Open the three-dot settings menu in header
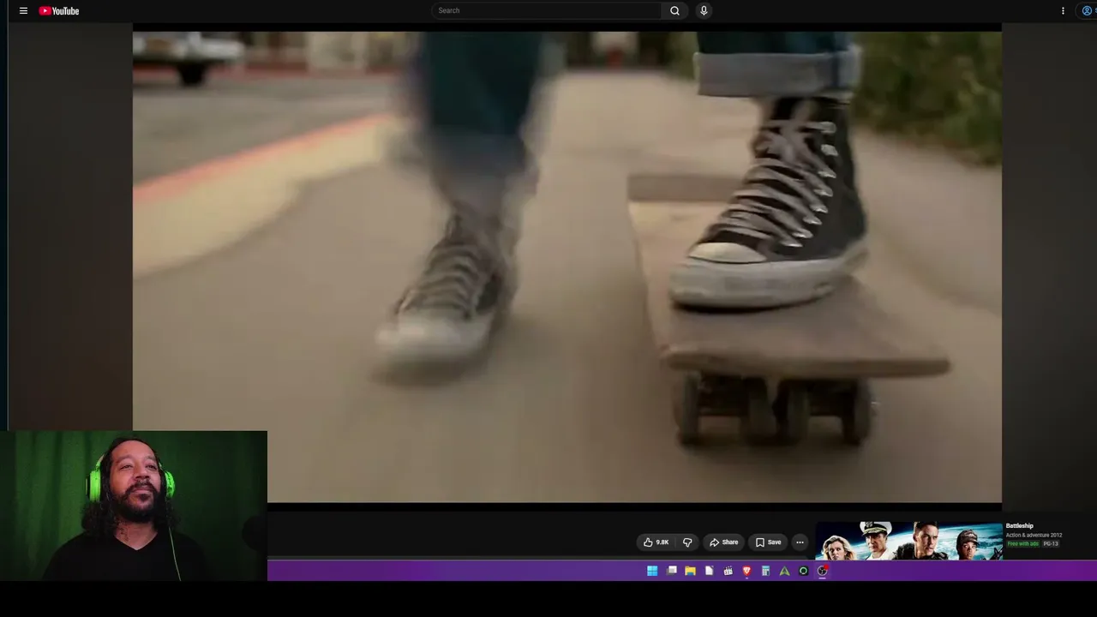The height and width of the screenshot is (617, 1097). tap(1063, 11)
